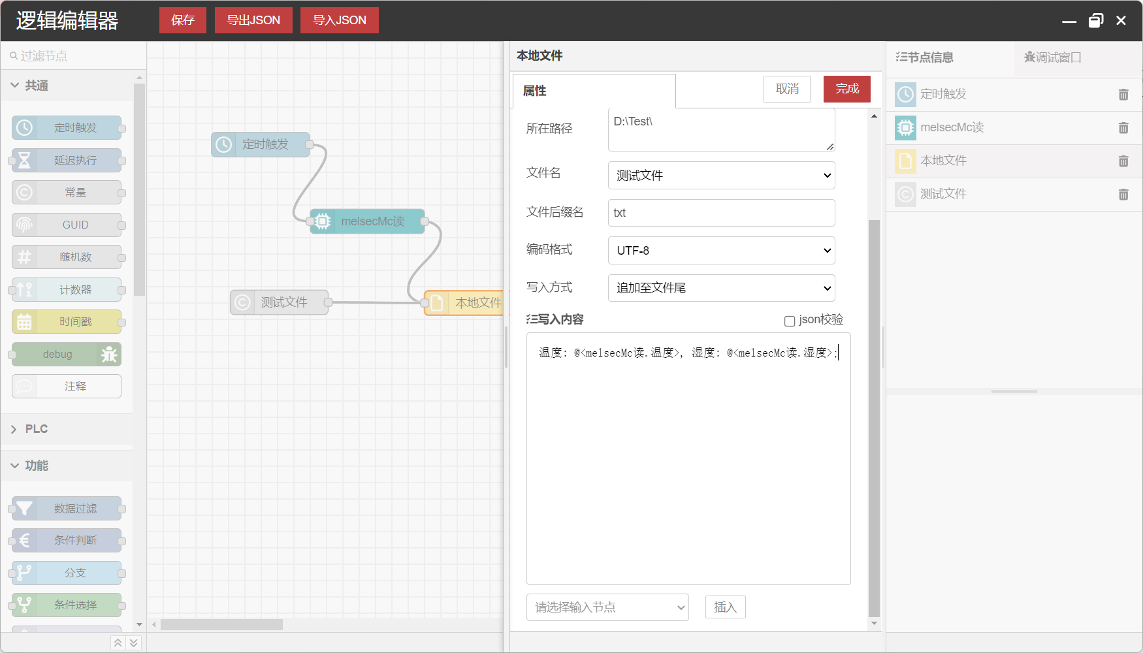Click 完成 to confirm node edits

coord(847,89)
